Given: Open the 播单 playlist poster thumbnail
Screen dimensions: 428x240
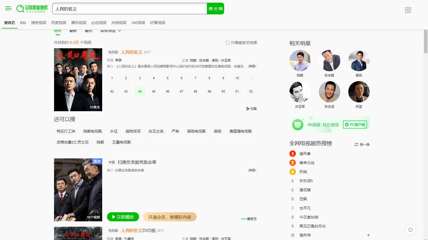Looking at the screenshot, I should (78, 190).
